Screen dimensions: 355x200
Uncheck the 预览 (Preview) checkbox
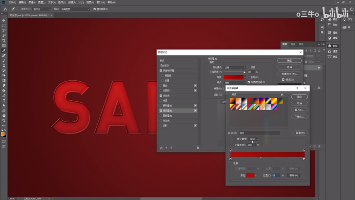click(283, 80)
